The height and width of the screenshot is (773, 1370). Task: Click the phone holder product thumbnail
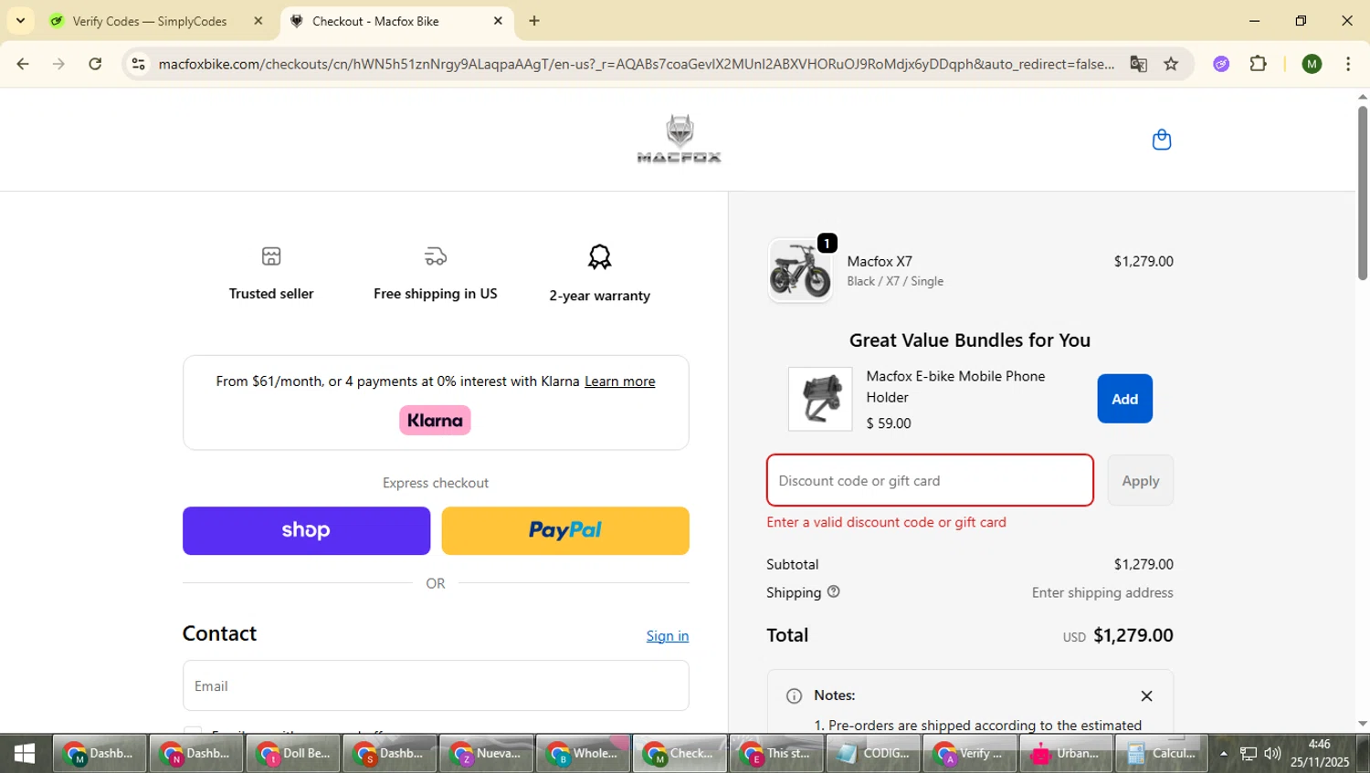click(x=820, y=399)
